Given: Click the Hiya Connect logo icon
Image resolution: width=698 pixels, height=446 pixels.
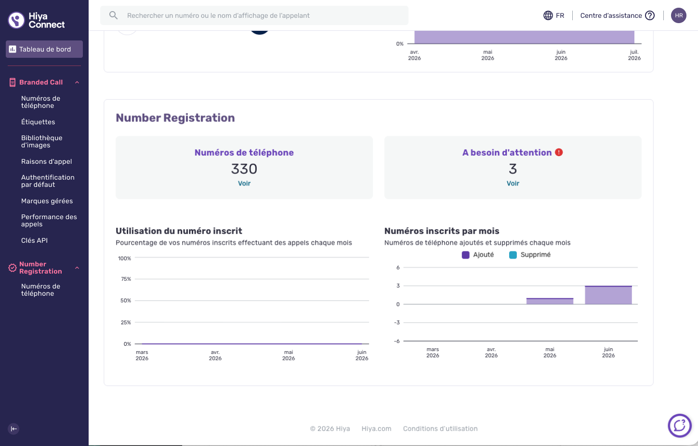Looking at the screenshot, I should [x=16, y=20].
